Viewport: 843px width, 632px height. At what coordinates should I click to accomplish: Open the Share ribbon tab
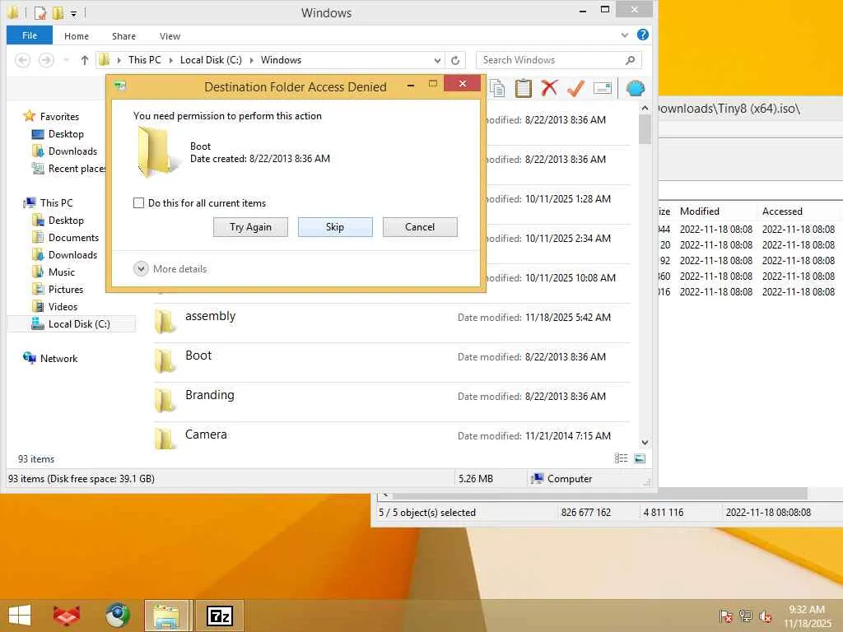tap(123, 36)
